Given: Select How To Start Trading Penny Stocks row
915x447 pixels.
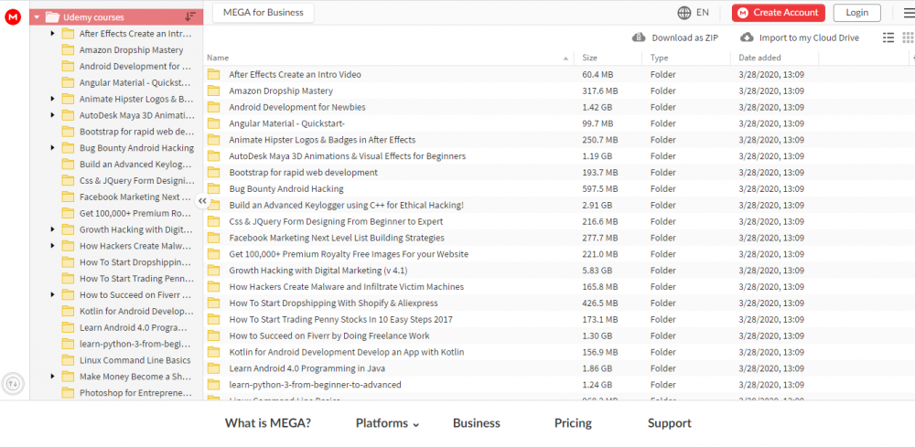Looking at the screenshot, I should 558,319.
